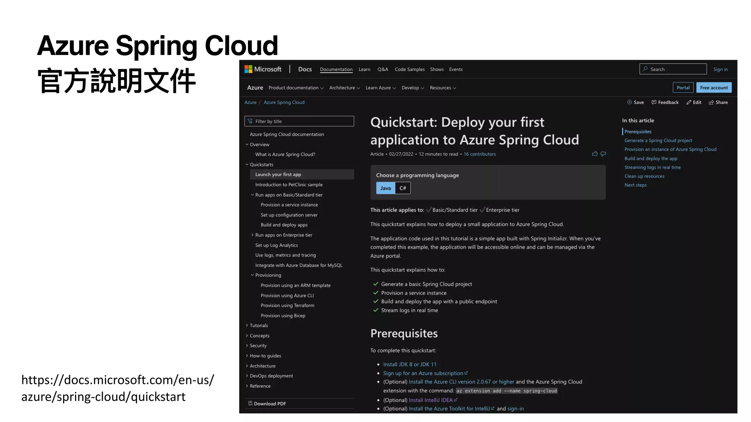The height and width of the screenshot is (422, 751).
Task: Select C# programming language
Action: click(x=403, y=188)
